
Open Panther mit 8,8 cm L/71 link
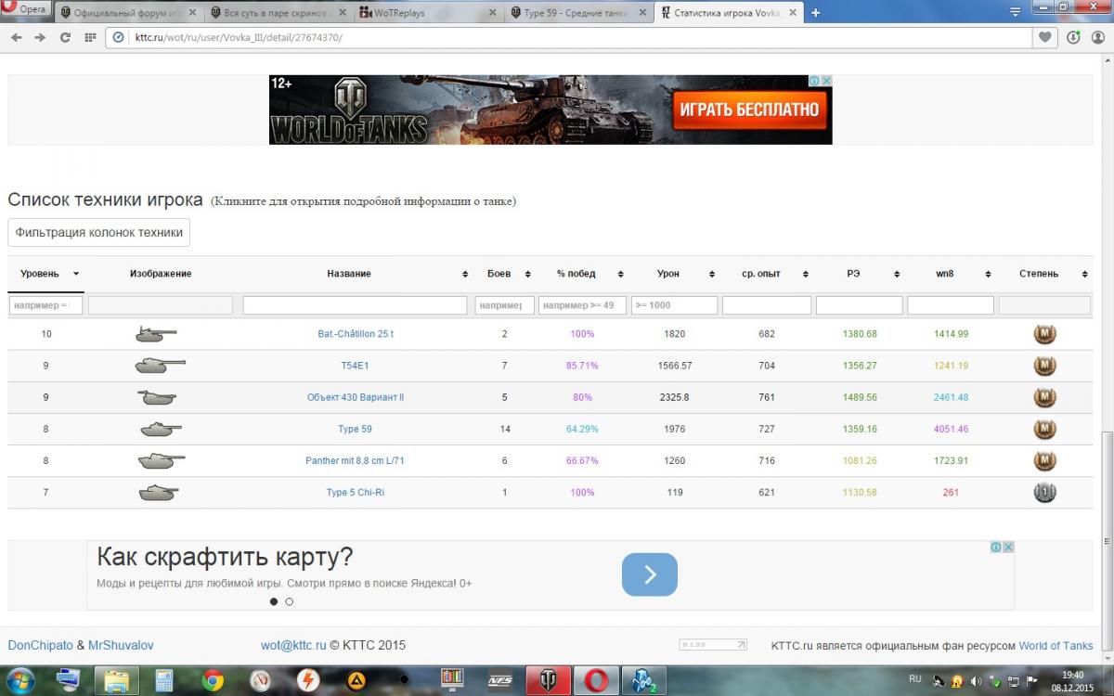coord(356,460)
